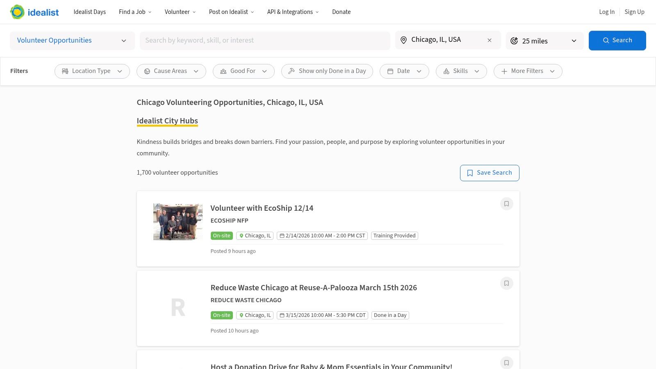Open the Host a Donation Drive listing title
Screen dimensions: 656x369
(x=331, y=366)
